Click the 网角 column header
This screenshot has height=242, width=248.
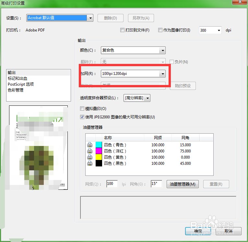185,138
